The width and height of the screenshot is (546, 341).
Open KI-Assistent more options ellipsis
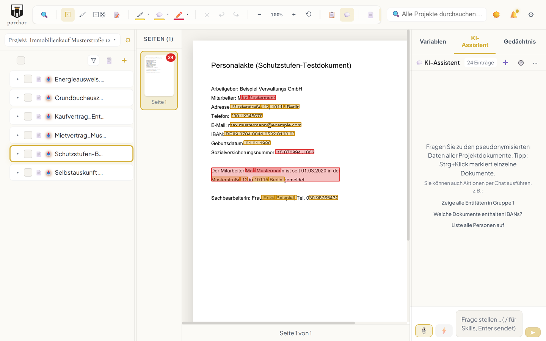[535, 63]
